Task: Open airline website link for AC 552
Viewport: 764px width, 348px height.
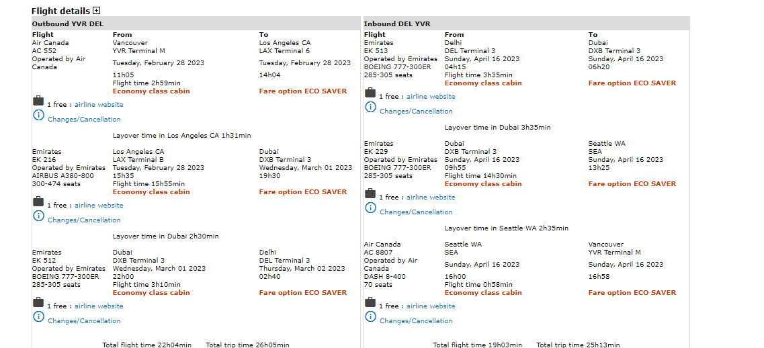Action: 99,105
